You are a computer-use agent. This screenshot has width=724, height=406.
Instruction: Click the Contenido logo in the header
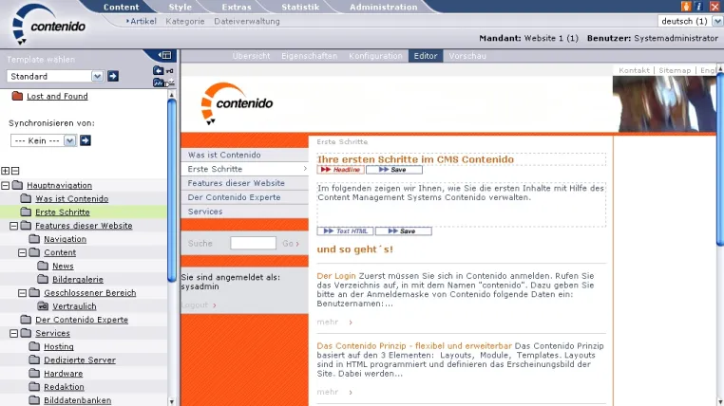click(48, 25)
